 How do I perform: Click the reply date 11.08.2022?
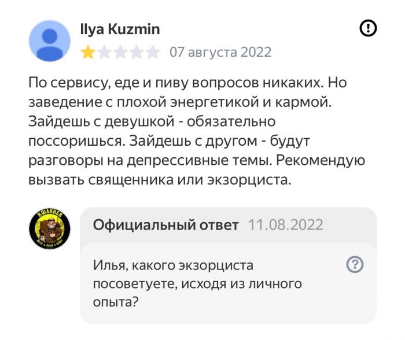(x=285, y=225)
